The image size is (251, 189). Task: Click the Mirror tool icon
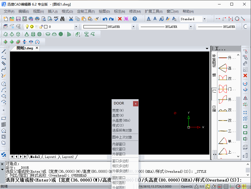point(245,98)
